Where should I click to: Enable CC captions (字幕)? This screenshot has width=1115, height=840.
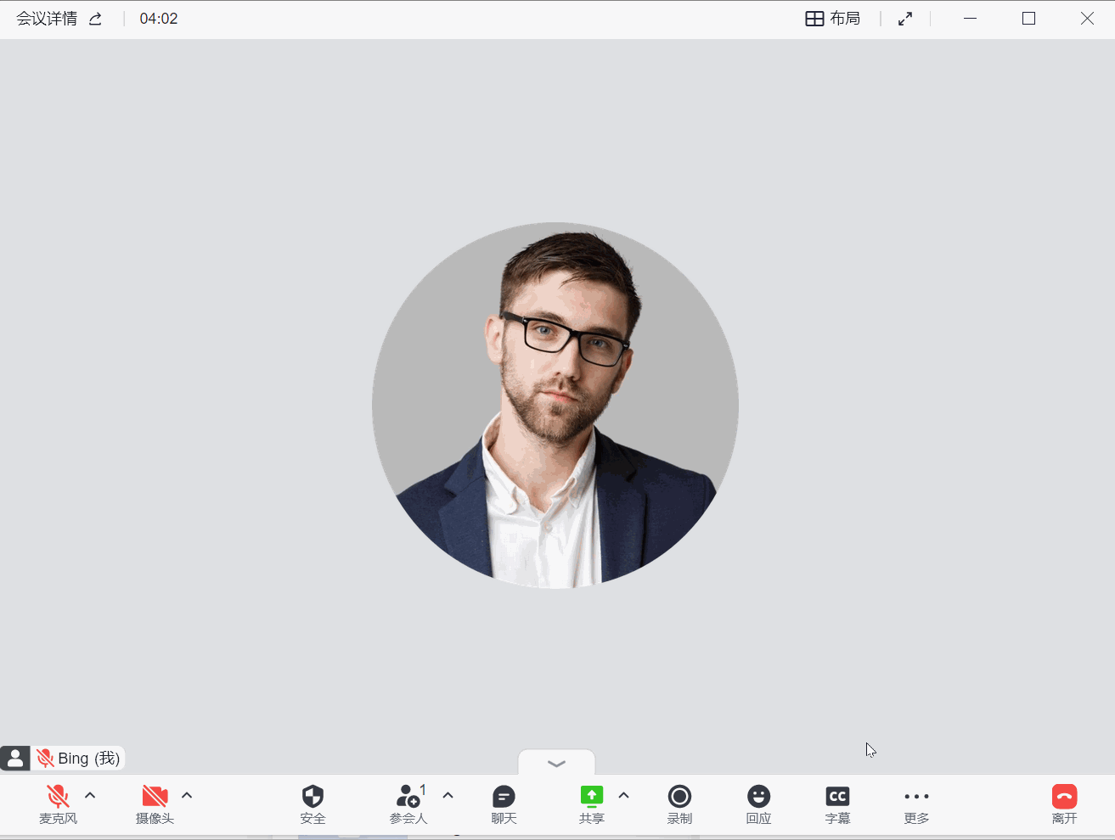[837, 803]
